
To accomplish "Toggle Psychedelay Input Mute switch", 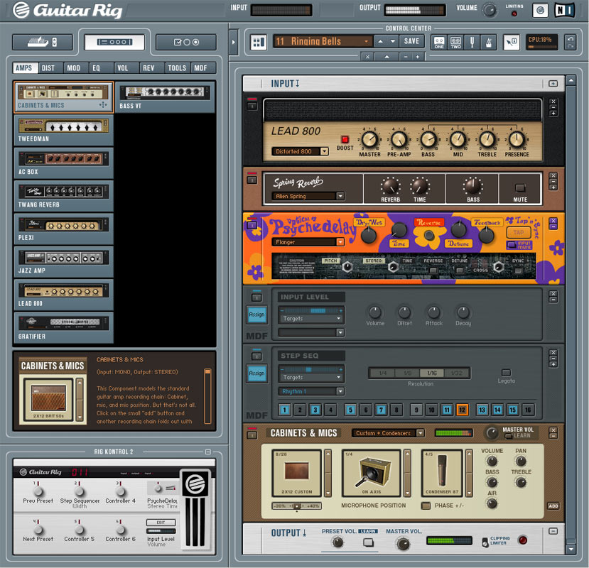I will point(512,245).
